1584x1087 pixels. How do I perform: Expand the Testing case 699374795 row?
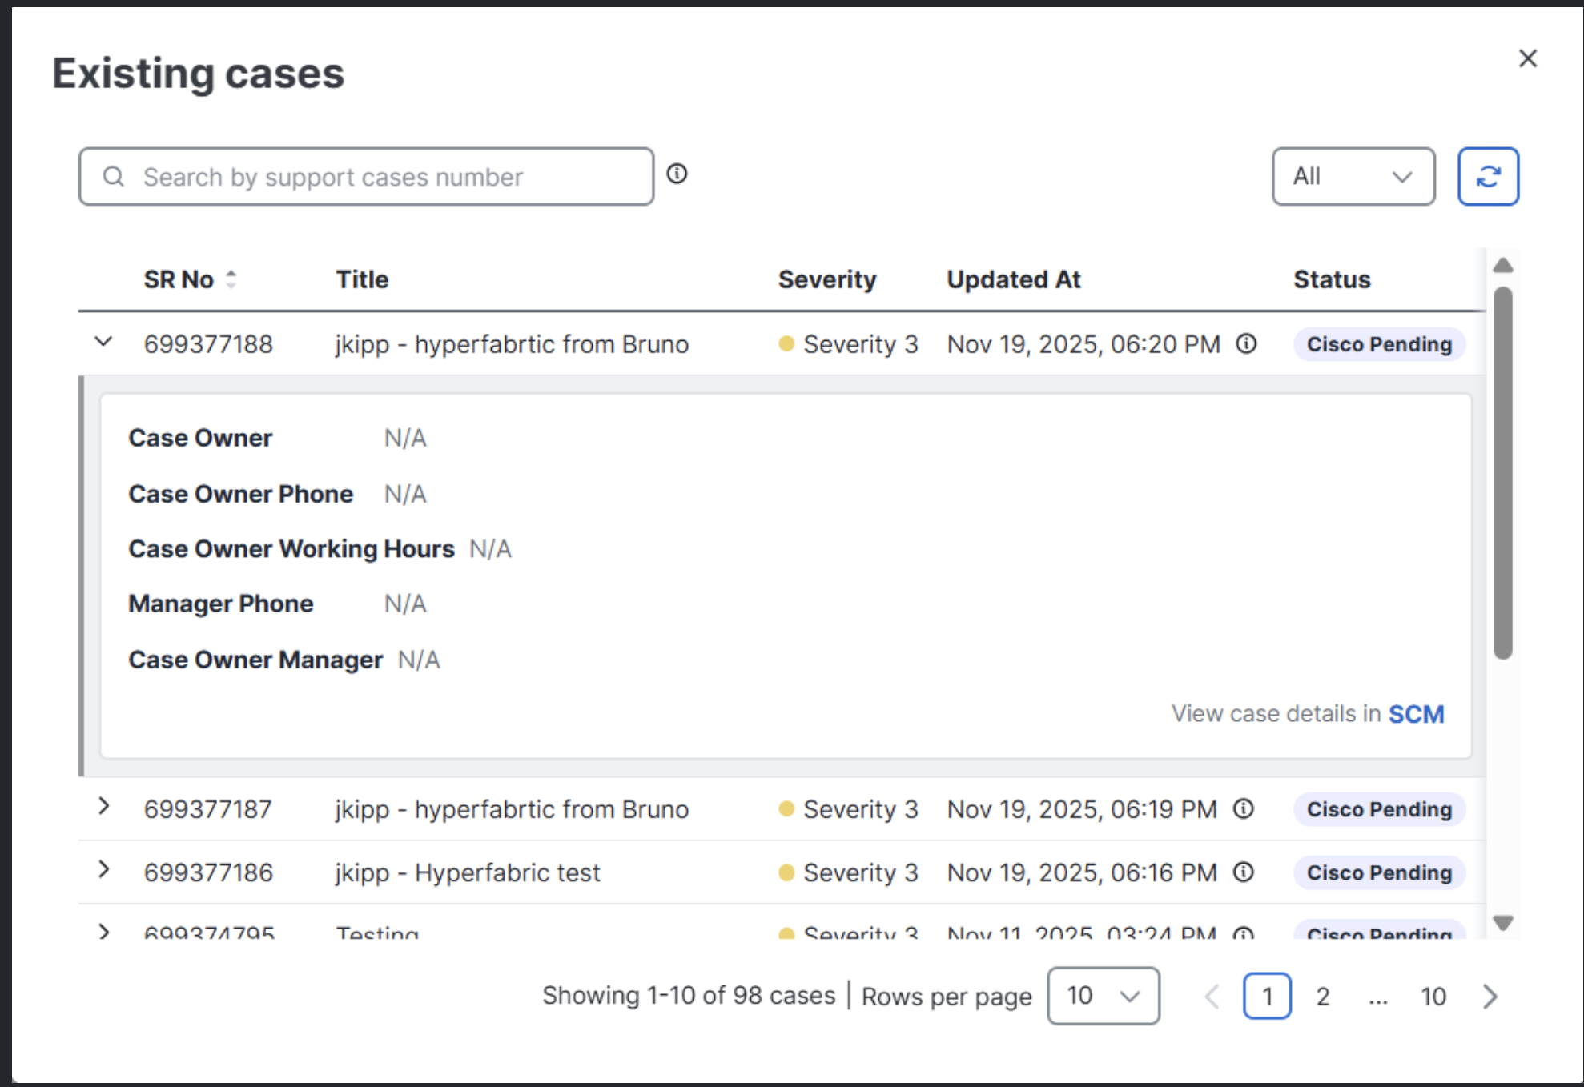pyautogui.click(x=104, y=931)
